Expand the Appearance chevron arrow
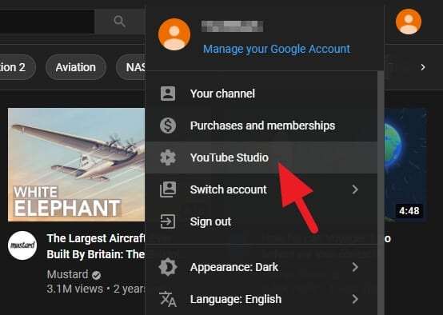The height and width of the screenshot is (315, 443). (x=355, y=267)
